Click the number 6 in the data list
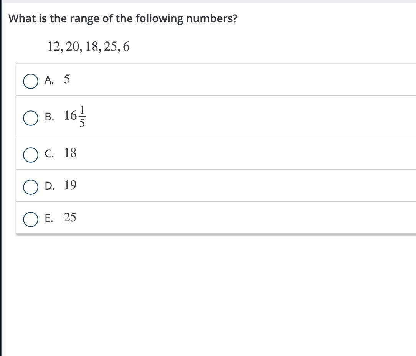This screenshot has height=356, width=416. (x=126, y=47)
